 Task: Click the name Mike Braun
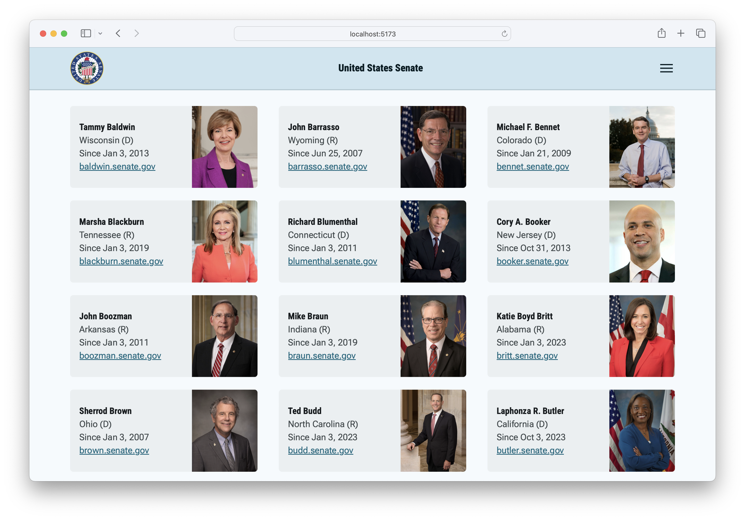(308, 316)
